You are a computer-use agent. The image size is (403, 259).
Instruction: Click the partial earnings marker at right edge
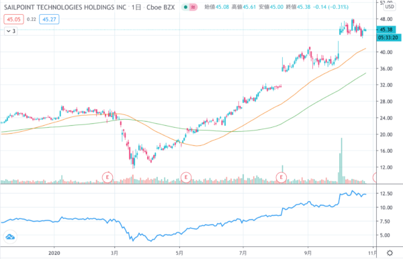click(x=375, y=177)
